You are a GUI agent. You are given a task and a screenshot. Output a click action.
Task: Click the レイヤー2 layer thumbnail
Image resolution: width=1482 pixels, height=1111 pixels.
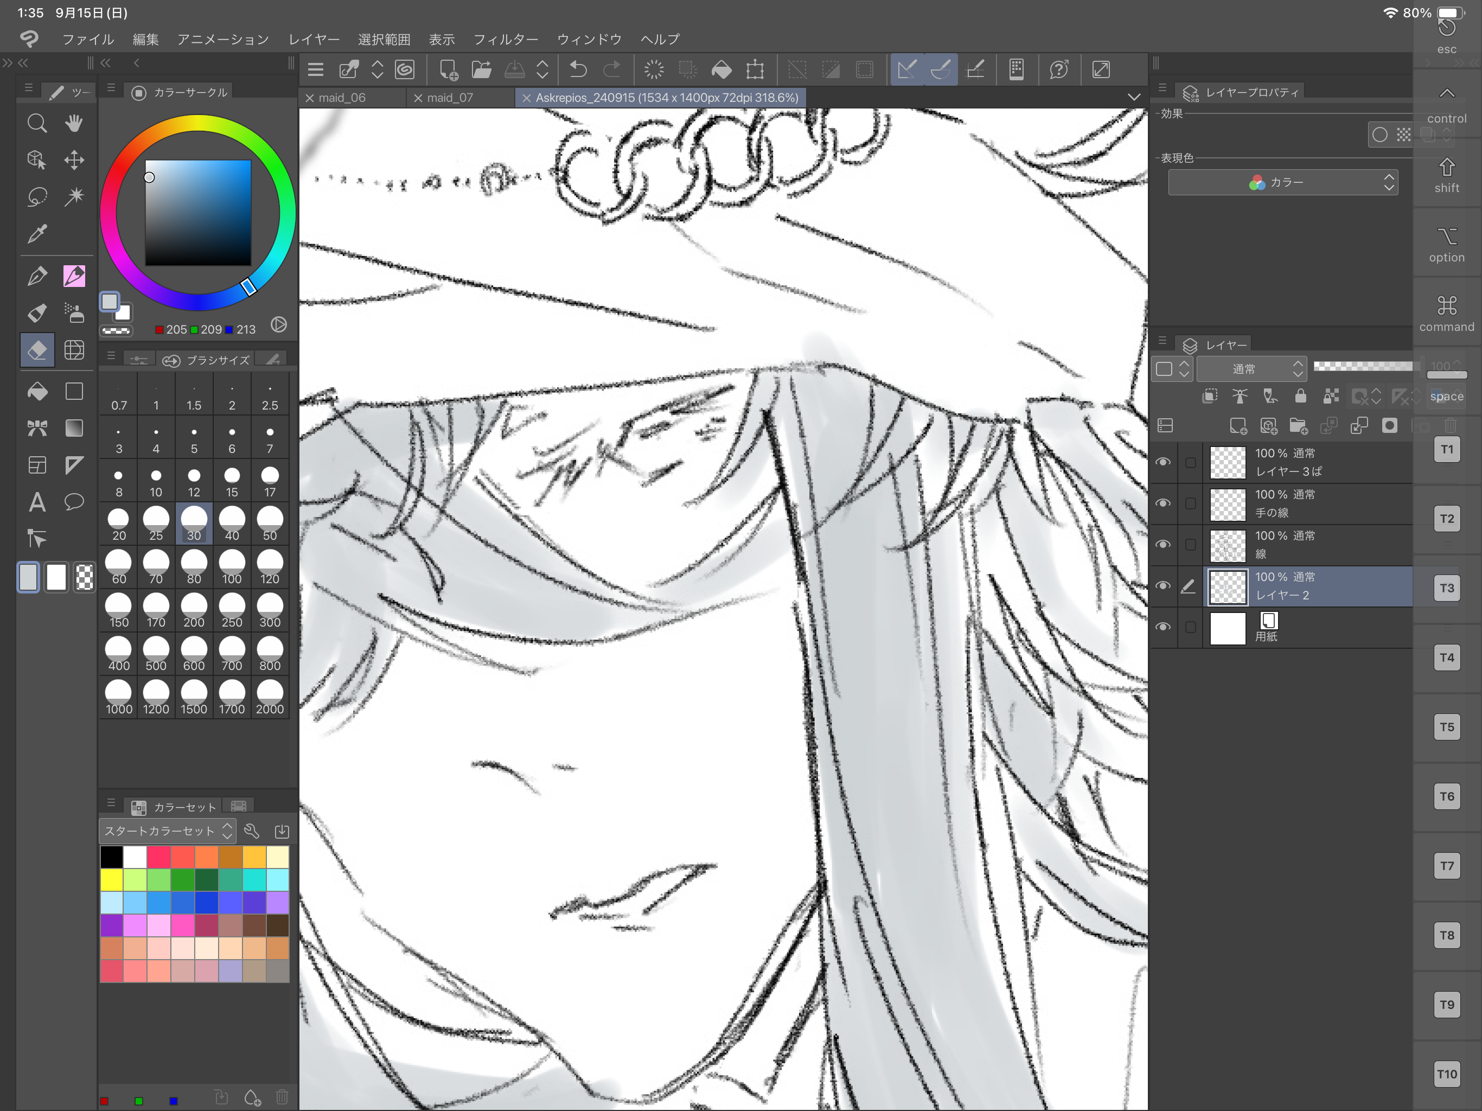1228,586
